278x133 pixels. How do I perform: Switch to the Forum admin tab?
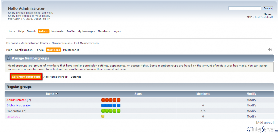point(40,50)
